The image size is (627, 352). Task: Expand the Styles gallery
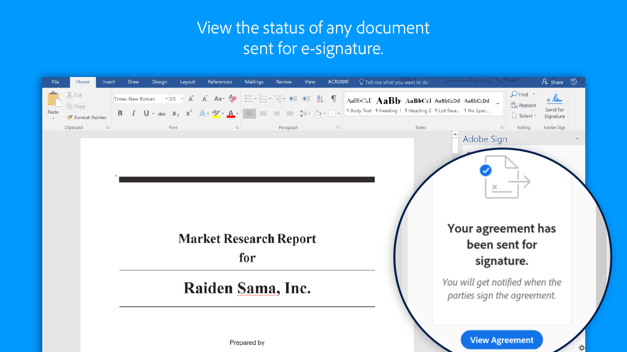point(498,104)
